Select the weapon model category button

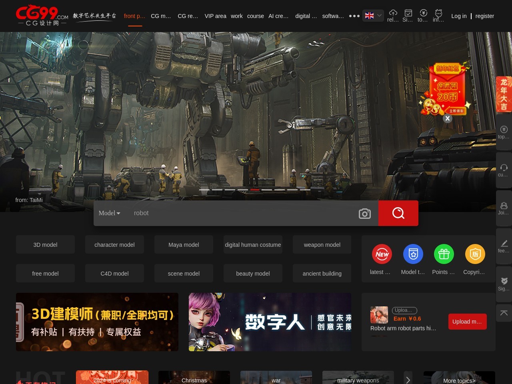322,245
